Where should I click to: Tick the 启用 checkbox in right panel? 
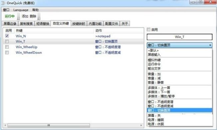[148, 29]
